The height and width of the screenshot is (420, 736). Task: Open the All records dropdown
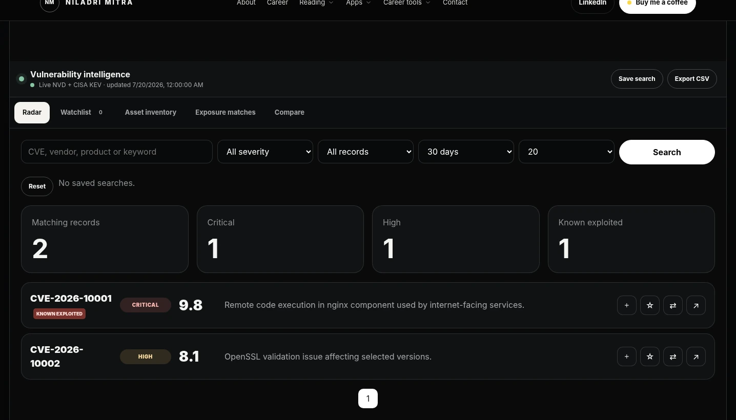(x=365, y=152)
